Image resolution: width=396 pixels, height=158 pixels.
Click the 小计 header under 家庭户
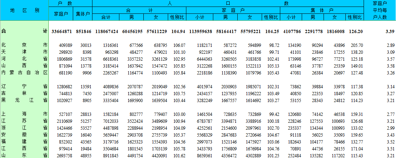(x=199, y=17)
